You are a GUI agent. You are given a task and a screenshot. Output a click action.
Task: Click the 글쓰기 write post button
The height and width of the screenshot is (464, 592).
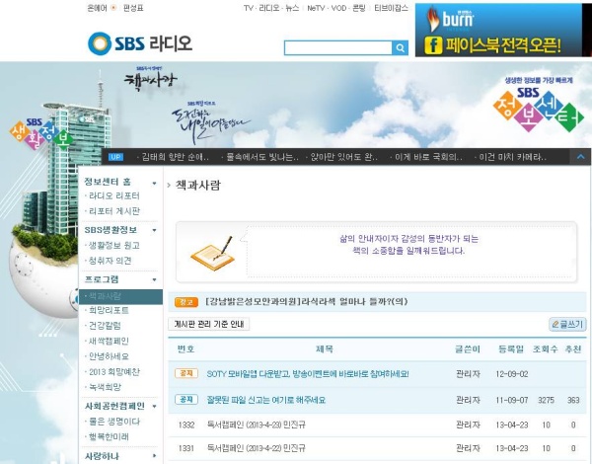point(567,324)
